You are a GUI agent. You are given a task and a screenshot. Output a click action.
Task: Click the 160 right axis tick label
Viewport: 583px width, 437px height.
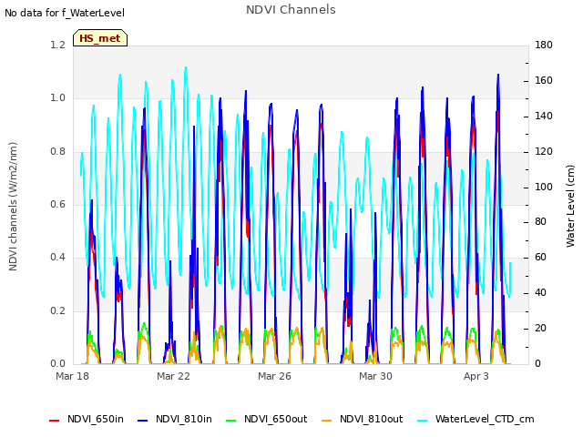coord(544,81)
